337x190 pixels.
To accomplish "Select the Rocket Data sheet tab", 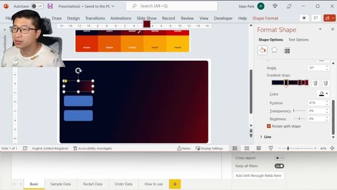I will tap(93, 184).
